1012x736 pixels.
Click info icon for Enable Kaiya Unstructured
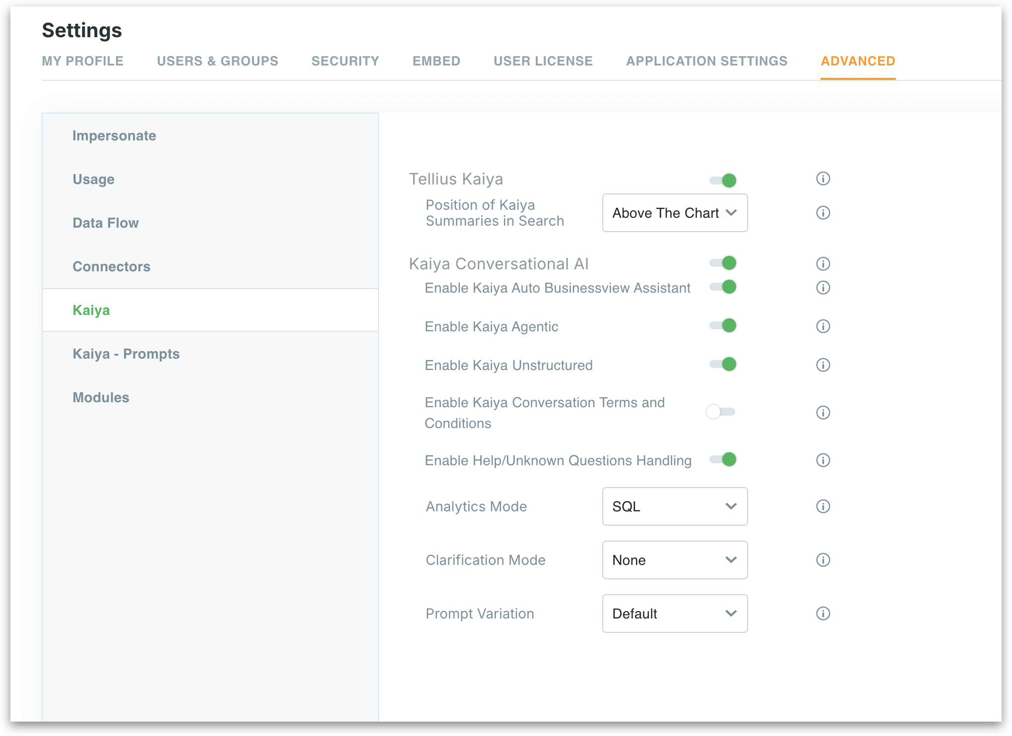tap(823, 365)
